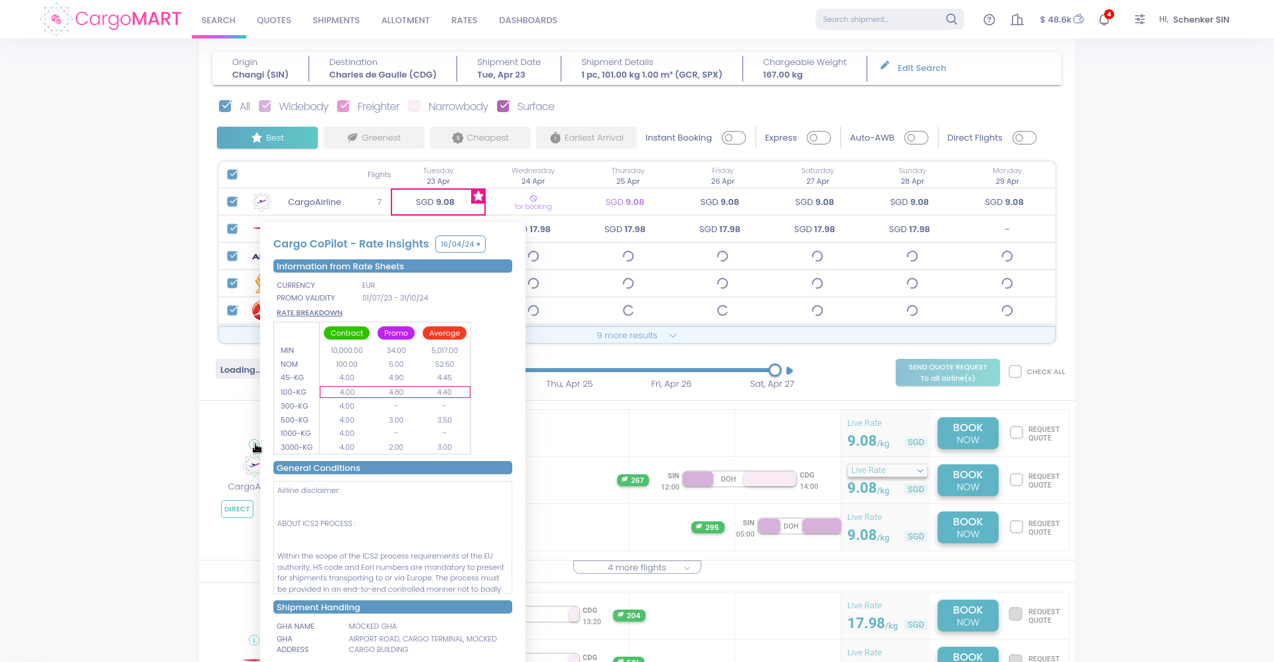Viewport: 1274px width, 662px height.
Task: Open the notifications bell
Action: click(1103, 20)
